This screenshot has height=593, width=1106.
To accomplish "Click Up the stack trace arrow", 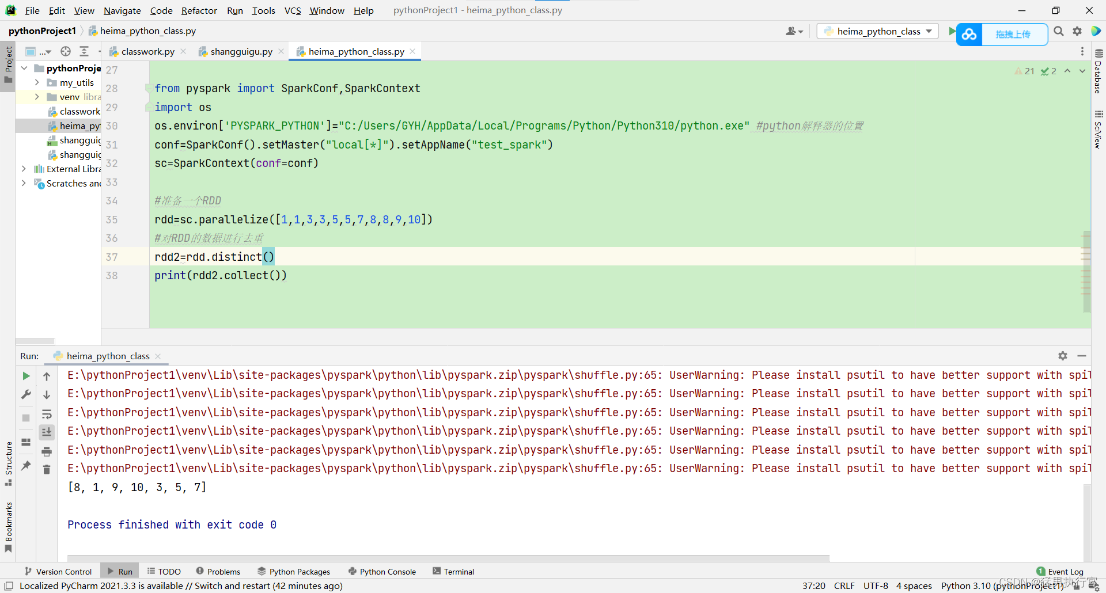I will 47,376.
